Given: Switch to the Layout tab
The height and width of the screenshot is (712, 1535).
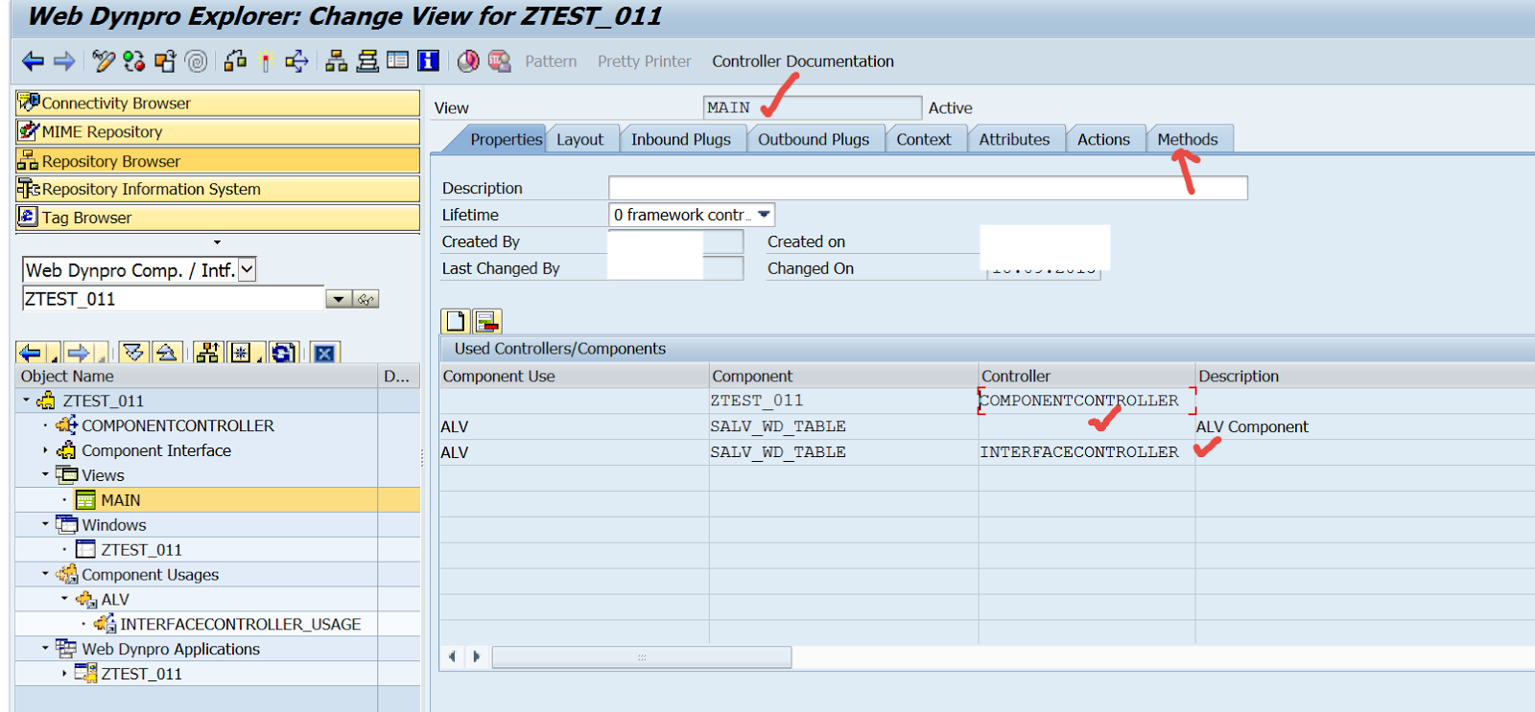Looking at the screenshot, I should 580,140.
